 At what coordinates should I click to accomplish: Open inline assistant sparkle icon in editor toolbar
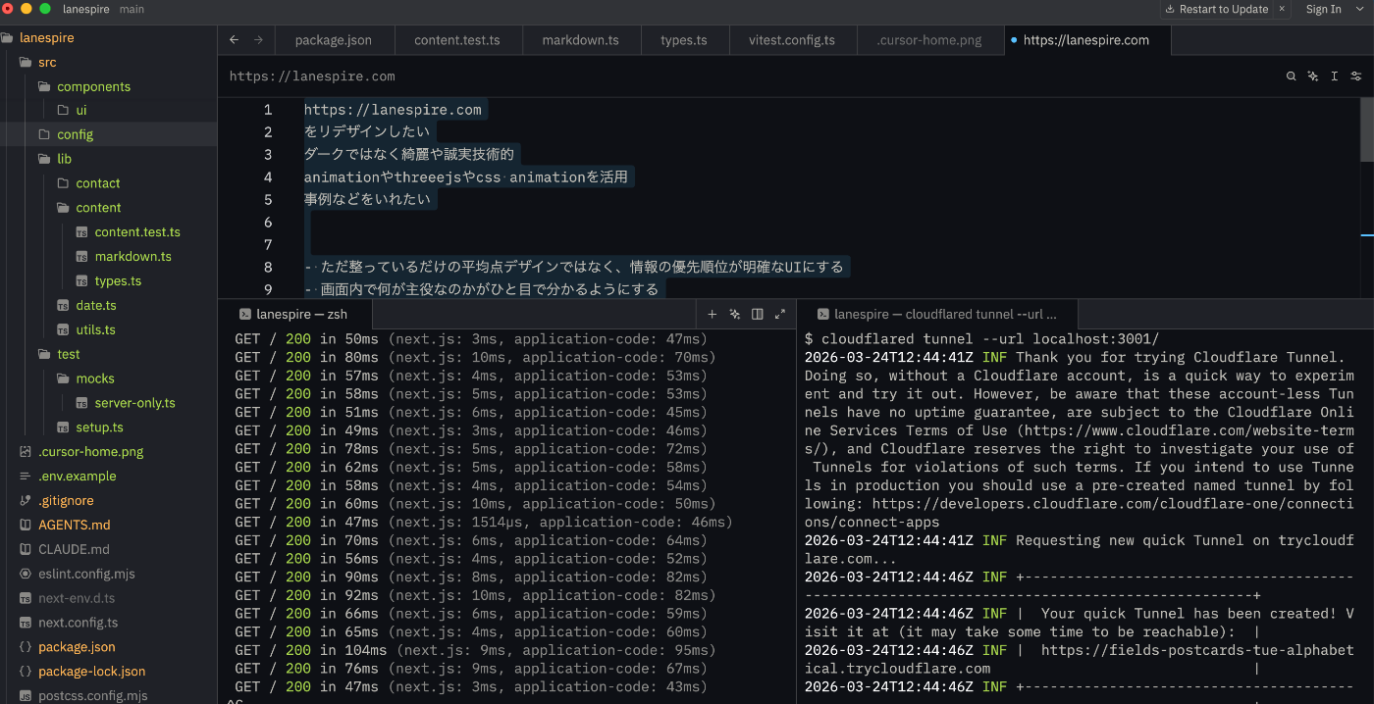click(1313, 75)
